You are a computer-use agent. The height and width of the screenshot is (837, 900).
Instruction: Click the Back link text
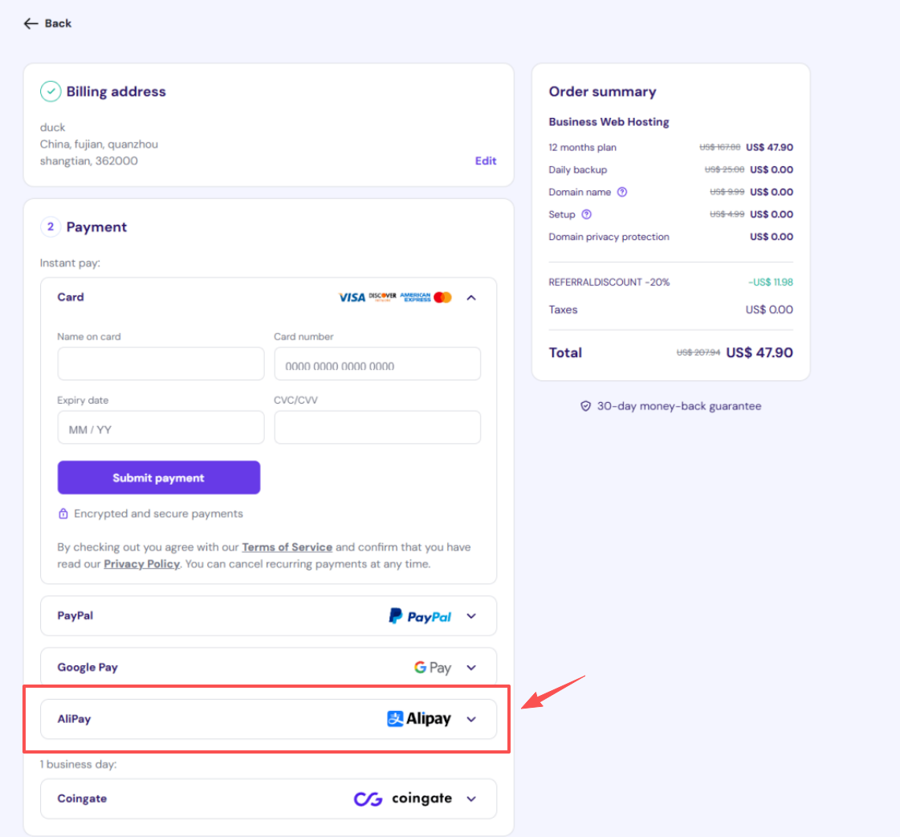point(58,23)
